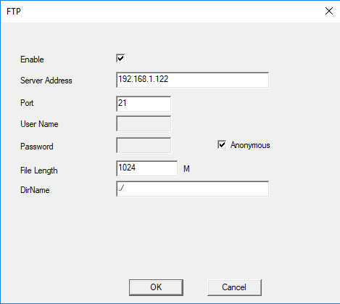Viewport: 340px width, 304px height.
Task: Click the FTP title bar text
Action: pyautogui.click(x=14, y=12)
